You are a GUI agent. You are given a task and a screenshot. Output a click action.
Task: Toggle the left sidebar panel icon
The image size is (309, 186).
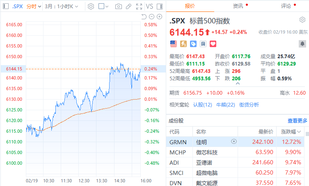5,6
